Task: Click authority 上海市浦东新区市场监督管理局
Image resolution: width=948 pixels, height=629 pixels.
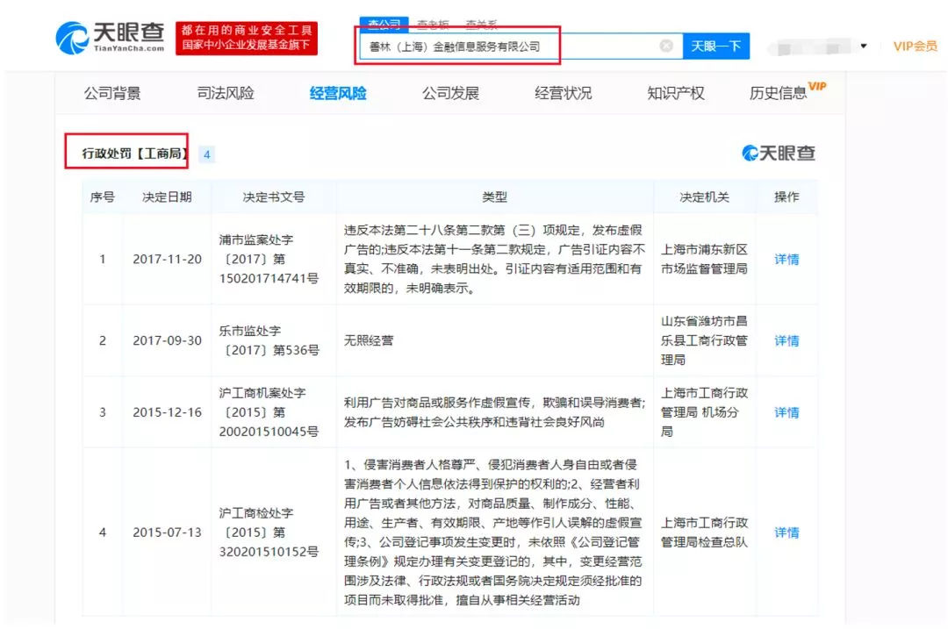Action: tap(704, 259)
